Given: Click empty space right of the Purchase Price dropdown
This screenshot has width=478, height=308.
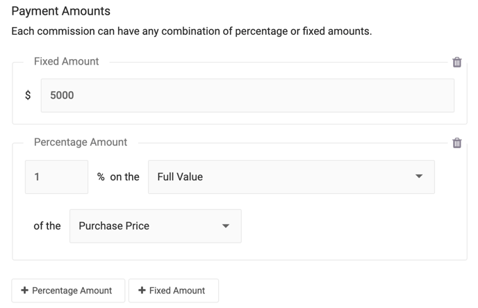Looking at the screenshot, I should point(347,226).
